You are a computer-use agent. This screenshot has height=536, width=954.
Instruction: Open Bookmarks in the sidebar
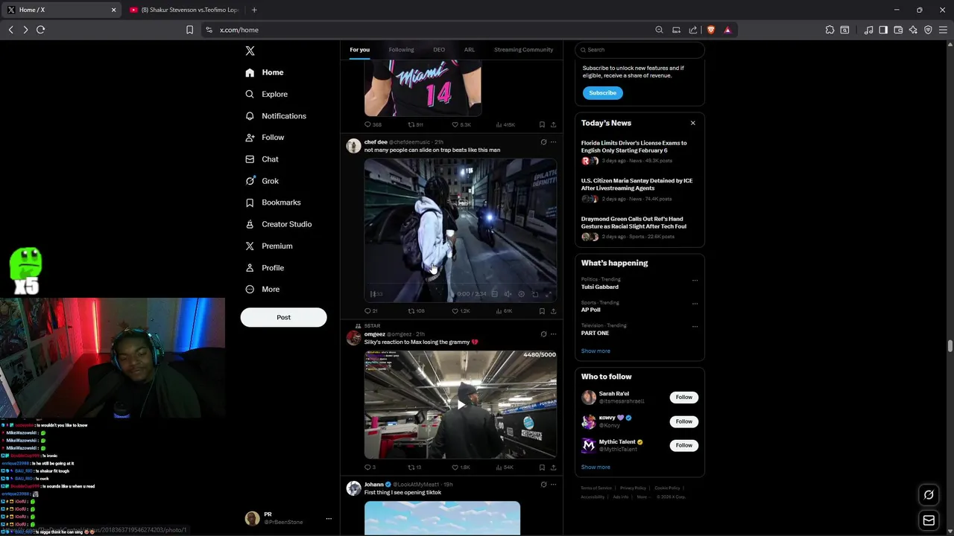click(273, 202)
